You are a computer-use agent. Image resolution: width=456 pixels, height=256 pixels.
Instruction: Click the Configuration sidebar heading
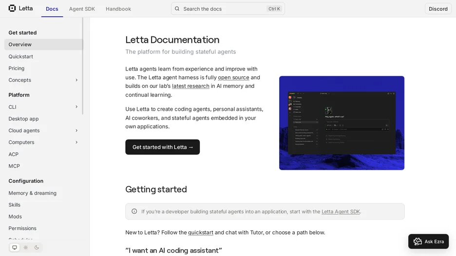(26, 181)
